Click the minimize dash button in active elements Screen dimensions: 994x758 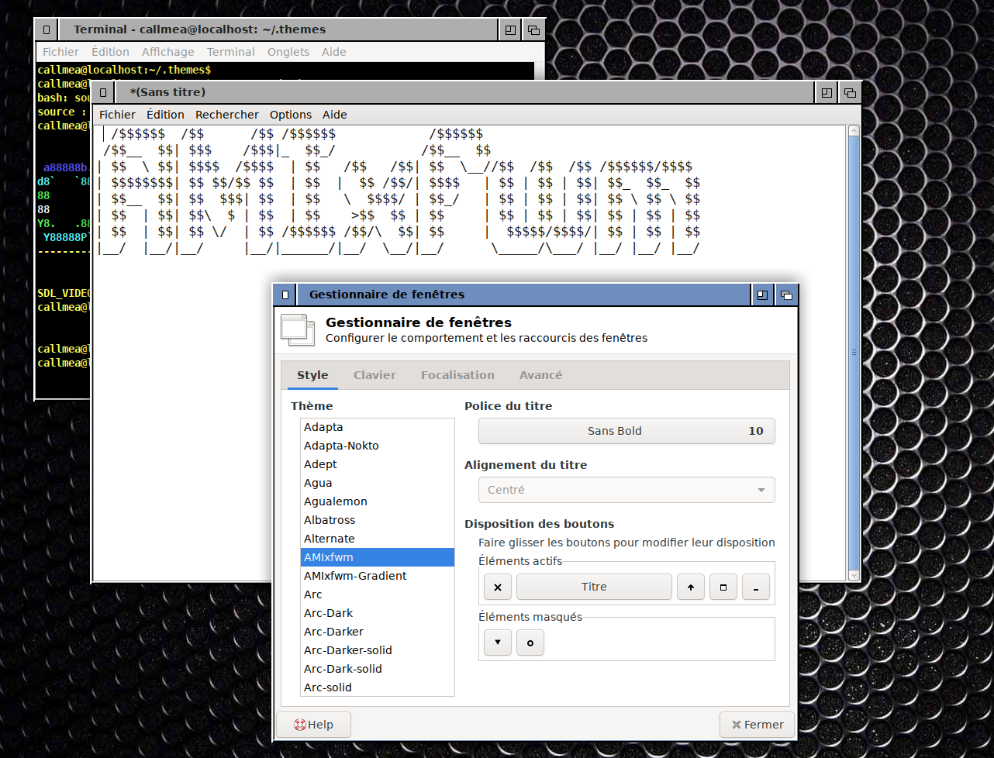point(756,587)
